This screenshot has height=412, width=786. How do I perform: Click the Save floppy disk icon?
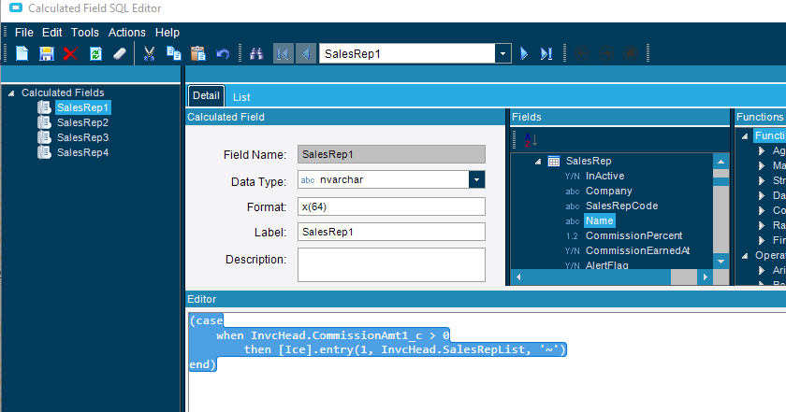(47, 53)
